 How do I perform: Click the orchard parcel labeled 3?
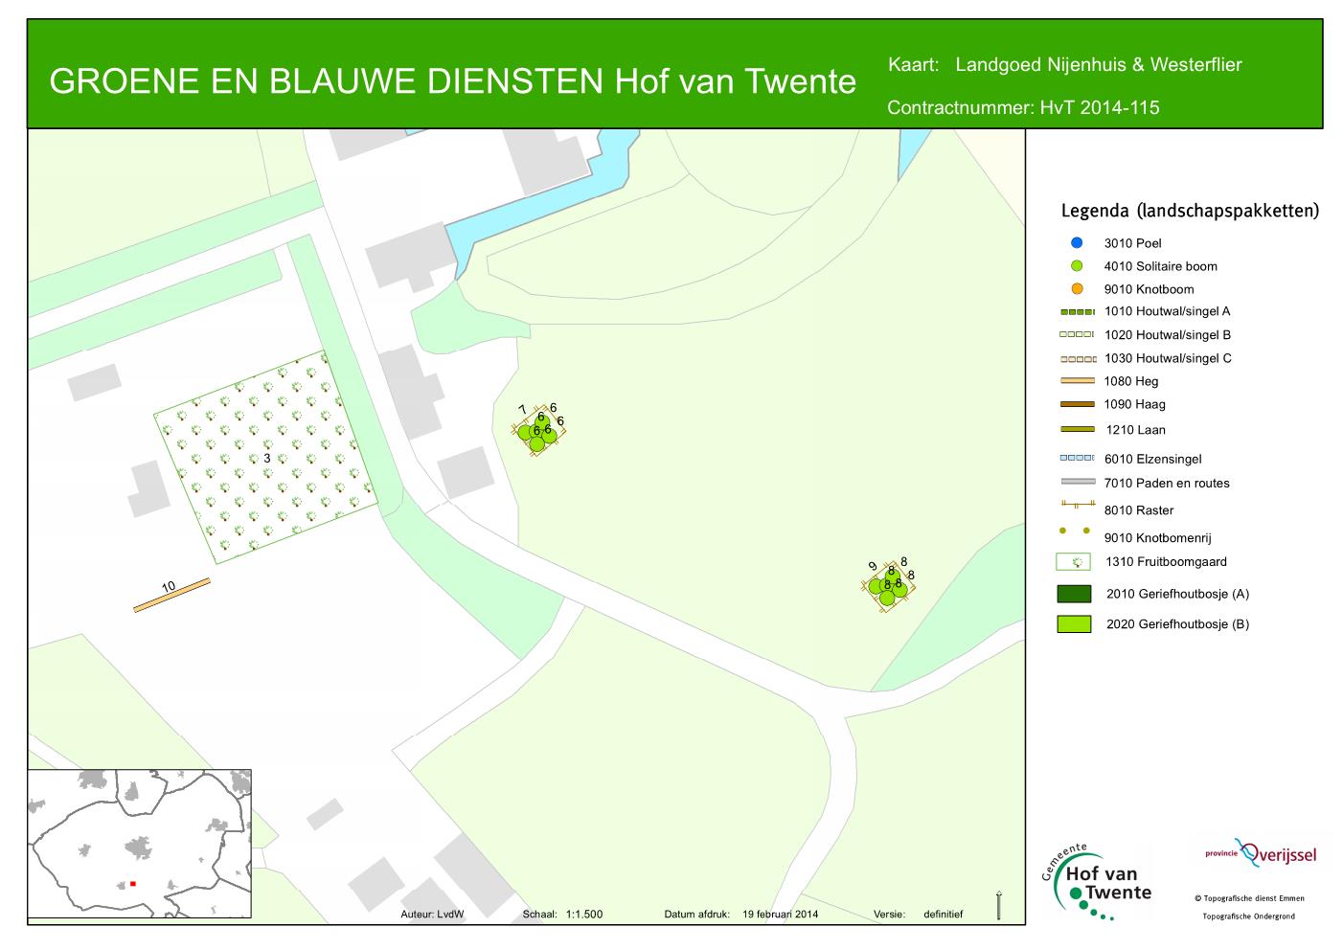[x=267, y=458]
